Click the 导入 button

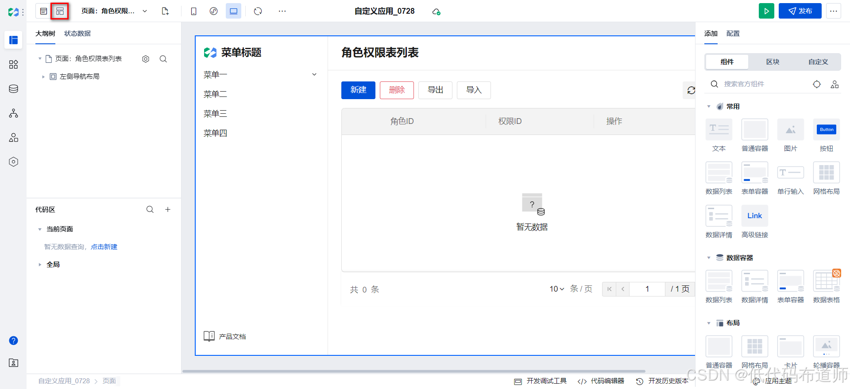pos(474,90)
